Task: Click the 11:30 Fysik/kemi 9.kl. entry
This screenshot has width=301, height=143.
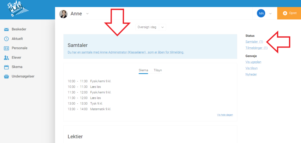Action: (89, 92)
